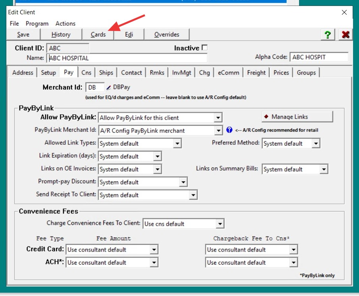Image resolution: width=359 pixels, height=296 pixels.
Task: Open the PayByLink Merchant Id dropdown
Action: pyautogui.click(x=219, y=131)
